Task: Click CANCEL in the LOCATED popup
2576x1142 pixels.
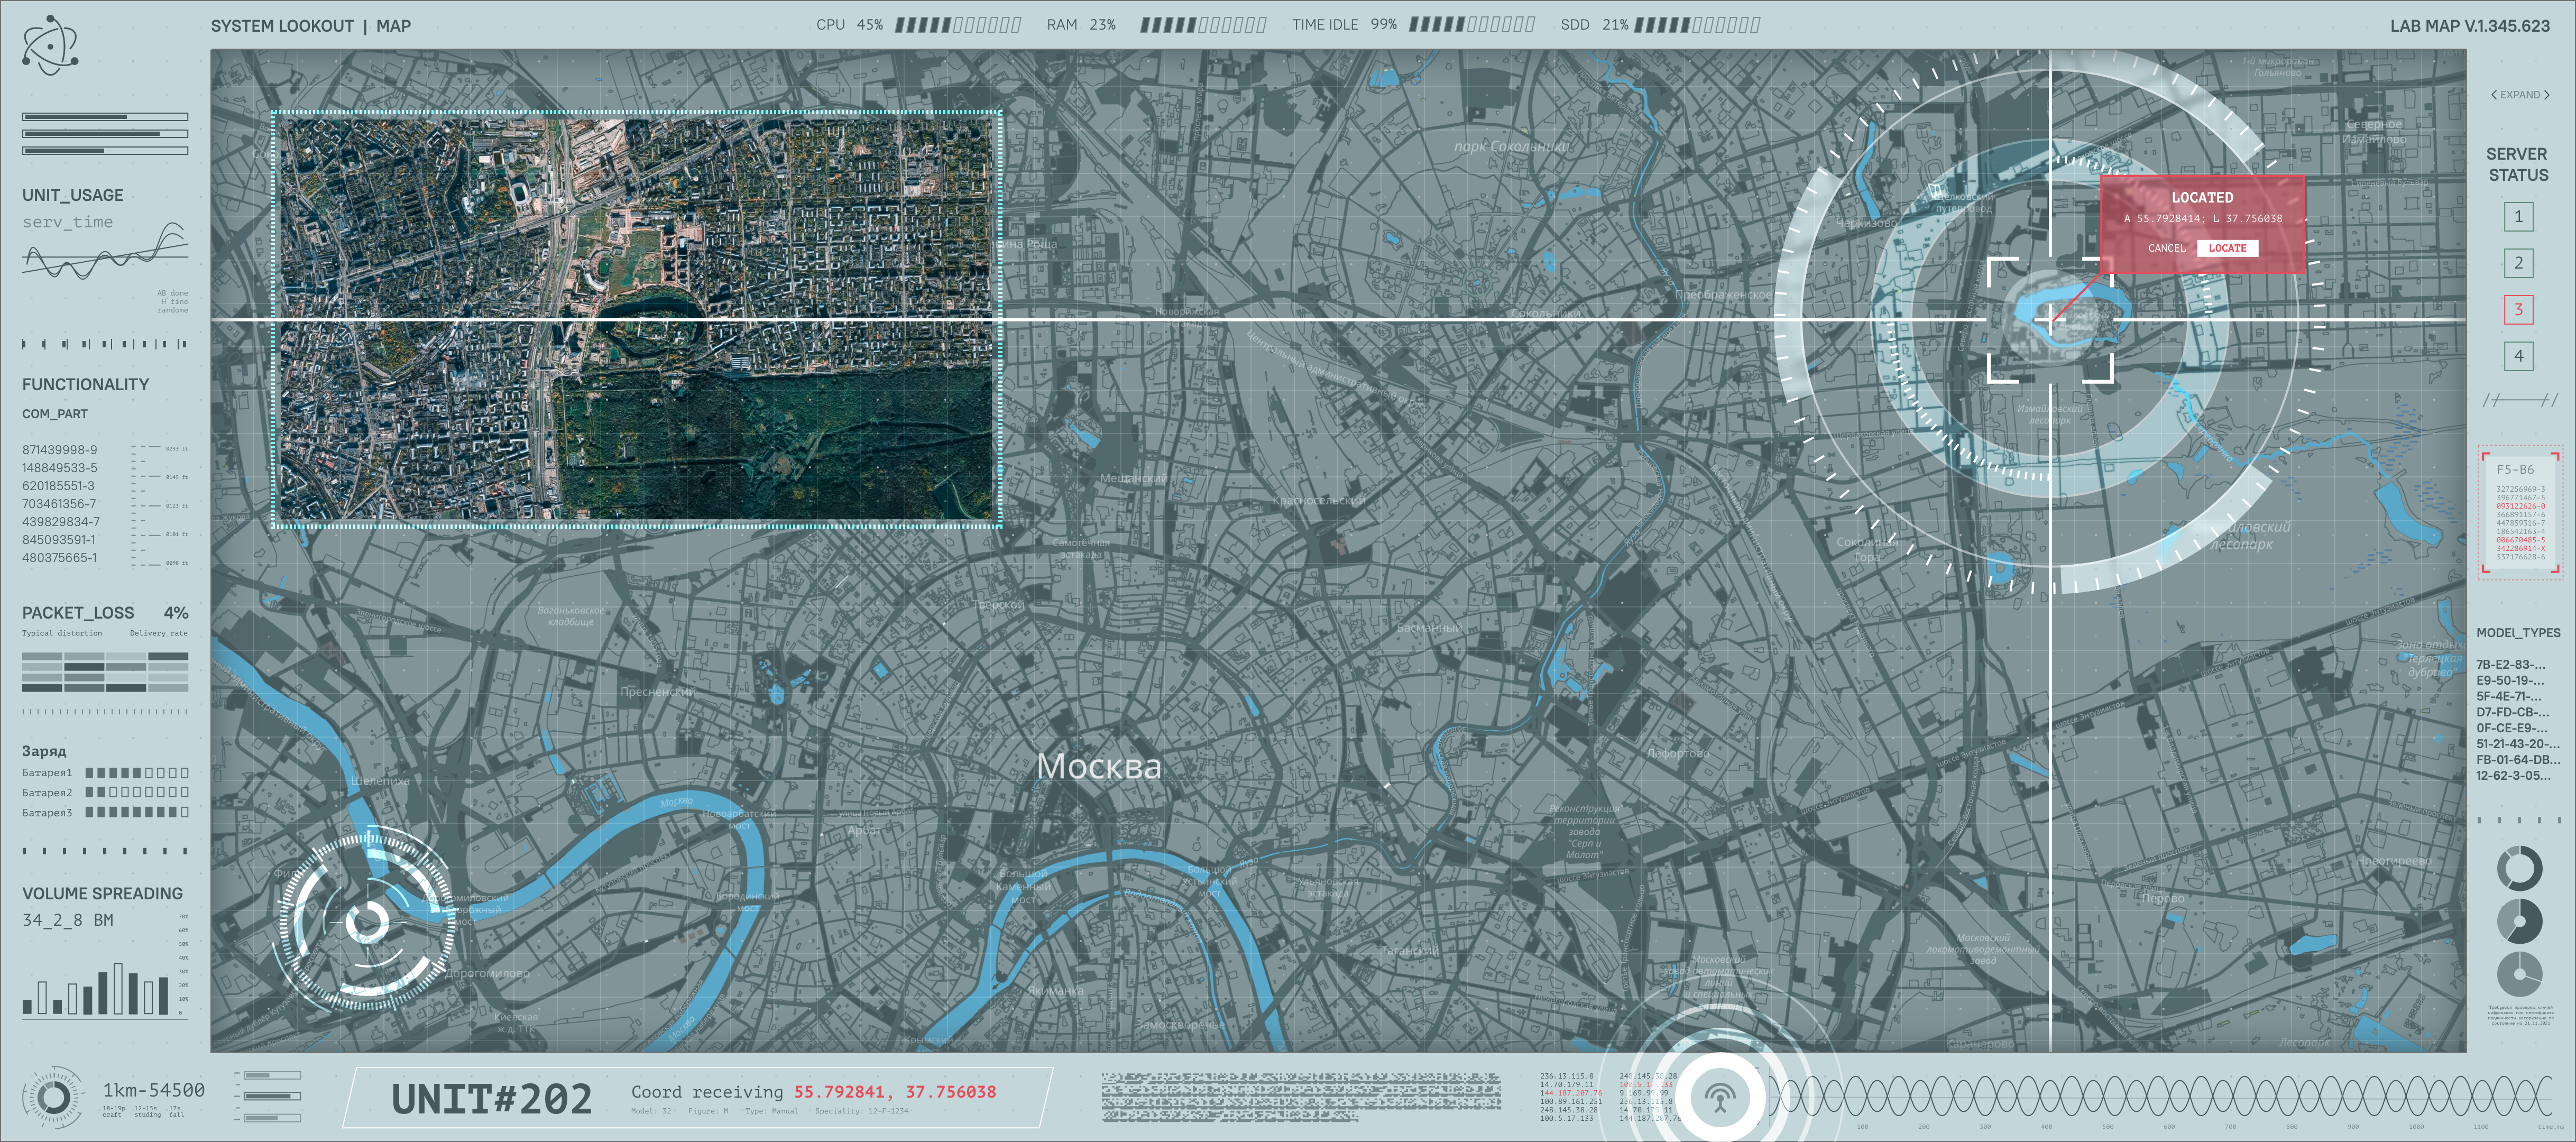Action: coord(2166,248)
